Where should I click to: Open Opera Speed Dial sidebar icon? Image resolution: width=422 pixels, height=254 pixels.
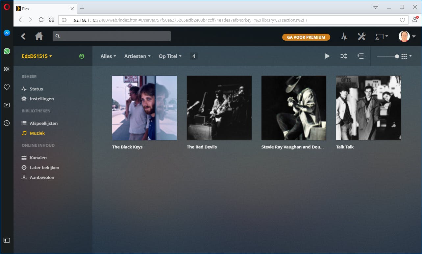point(7,69)
